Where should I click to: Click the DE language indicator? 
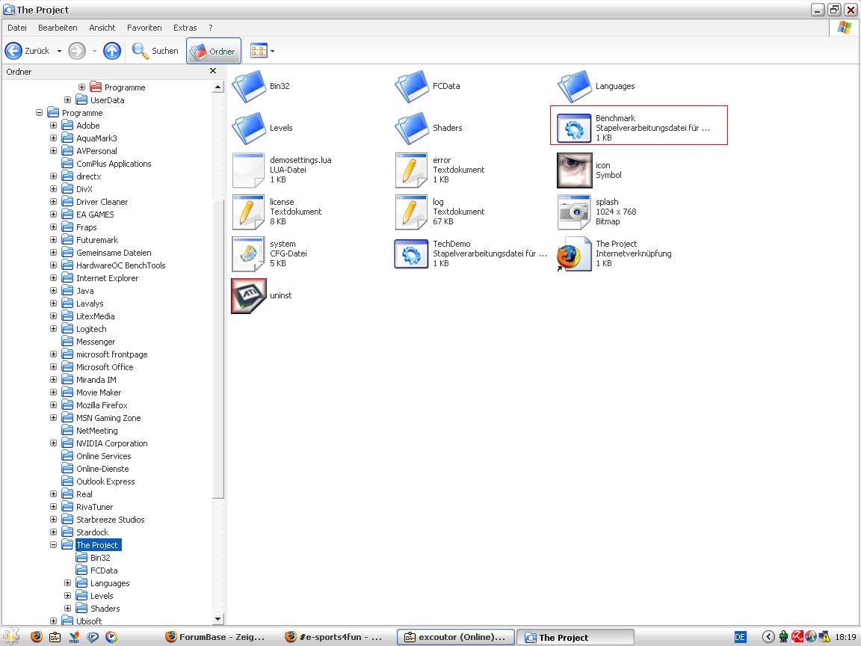click(x=740, y=637)
